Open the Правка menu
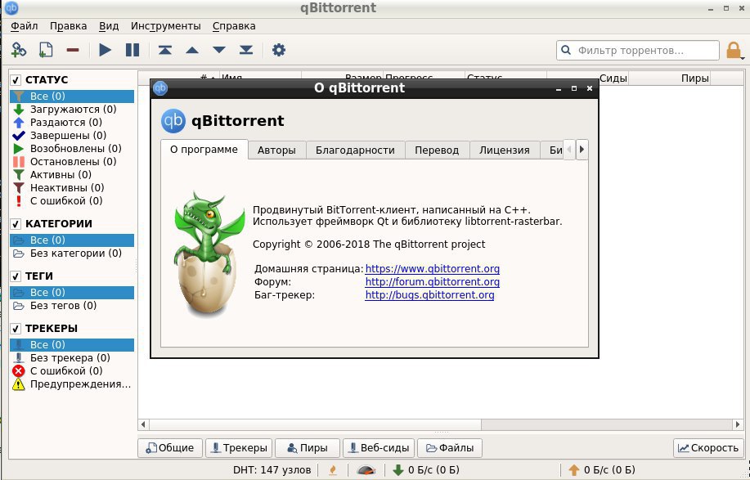 pyautogui.click(x=69, y=26)
